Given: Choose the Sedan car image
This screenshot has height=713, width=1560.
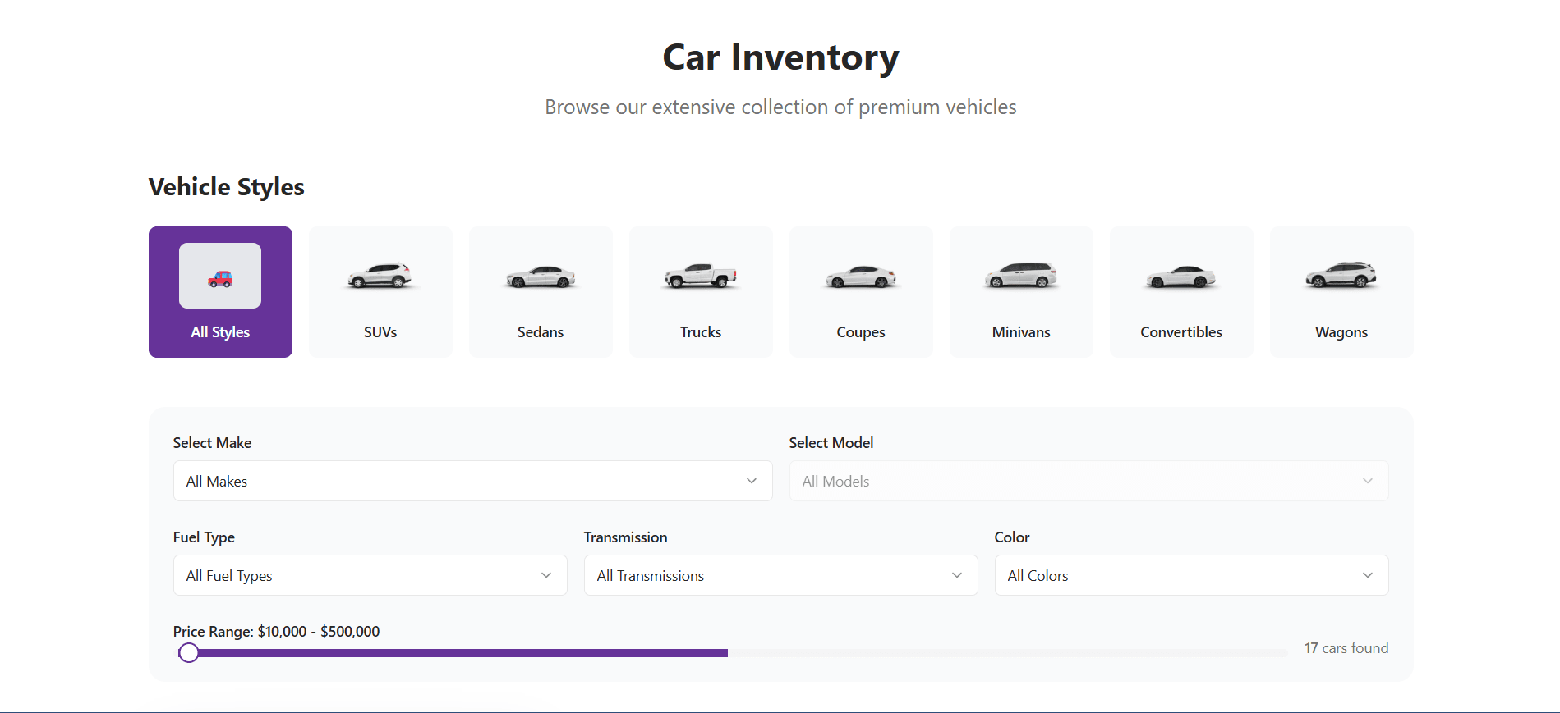Looking at the screenshot, I should tap(541, 277).
